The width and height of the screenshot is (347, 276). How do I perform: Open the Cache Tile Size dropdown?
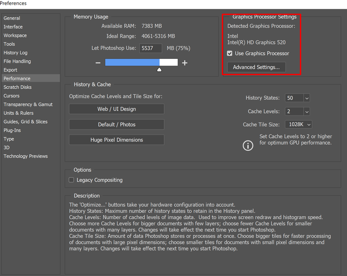click(308, 124)
